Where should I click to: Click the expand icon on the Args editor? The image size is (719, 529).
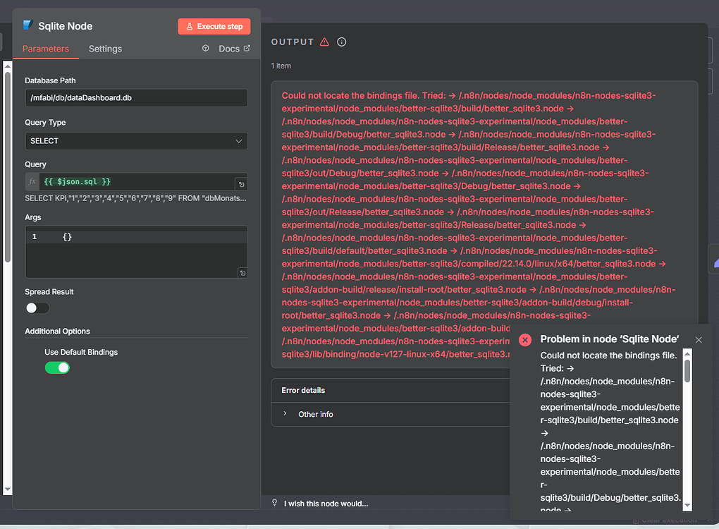coord(242,272)
